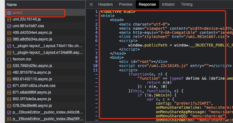Click script icon beside 893.61432110.async.js

(9, 79)
